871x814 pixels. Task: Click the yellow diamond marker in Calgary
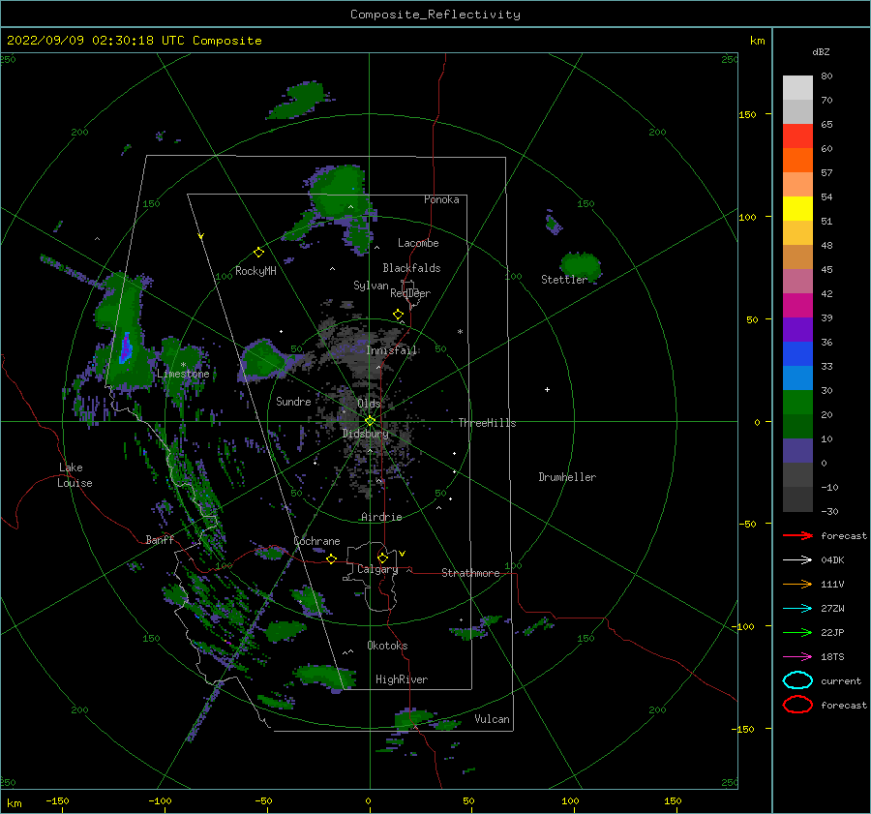click(x=382, y=558)
